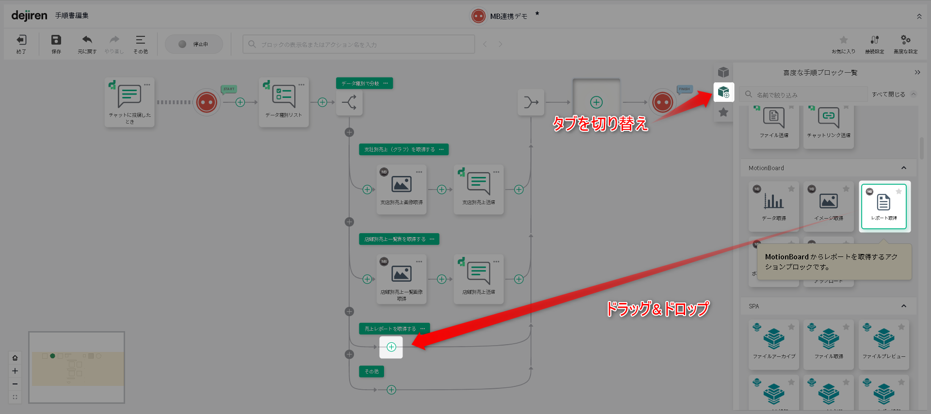Open options of 店舗別売上送信 block
Viewport: 931px width, 414px height.
[496, 261]
